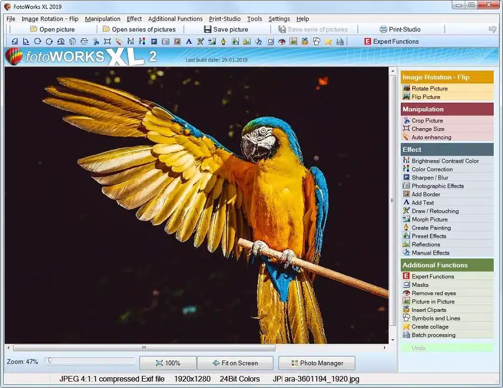
Task: Click the Masks square toolbar icon
Action: pyautogui.click(x=270, y=41)
